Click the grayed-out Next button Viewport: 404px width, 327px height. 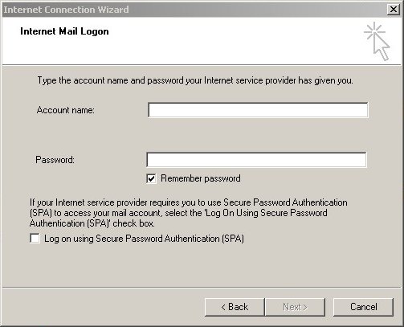[x=295, y=307]
